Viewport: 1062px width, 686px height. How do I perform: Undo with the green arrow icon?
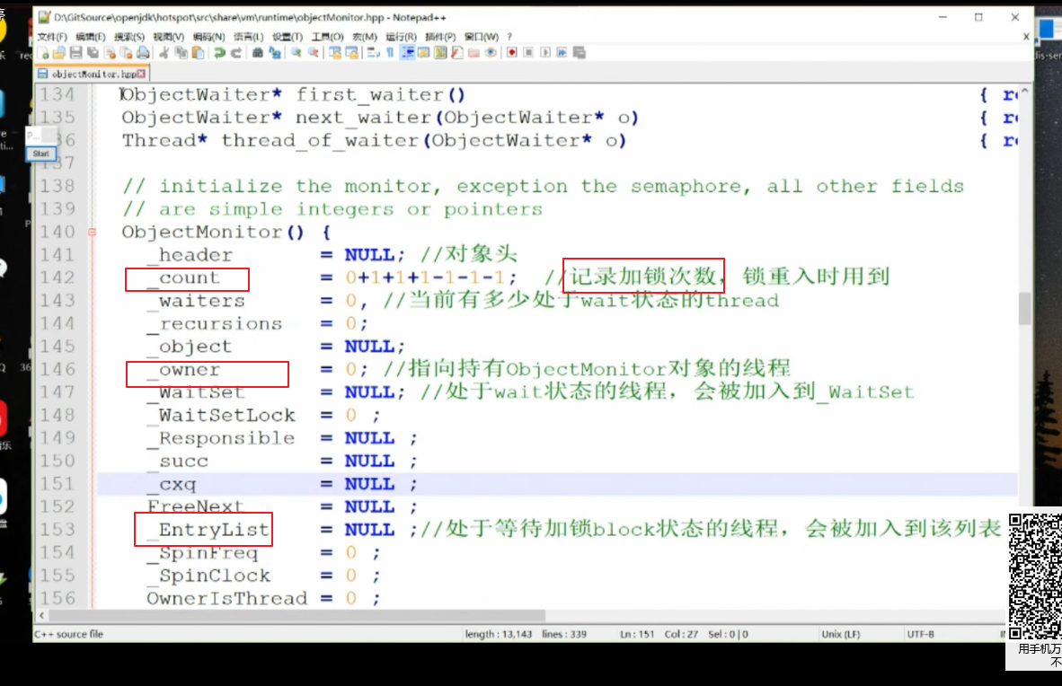click(x=219, y=53)
